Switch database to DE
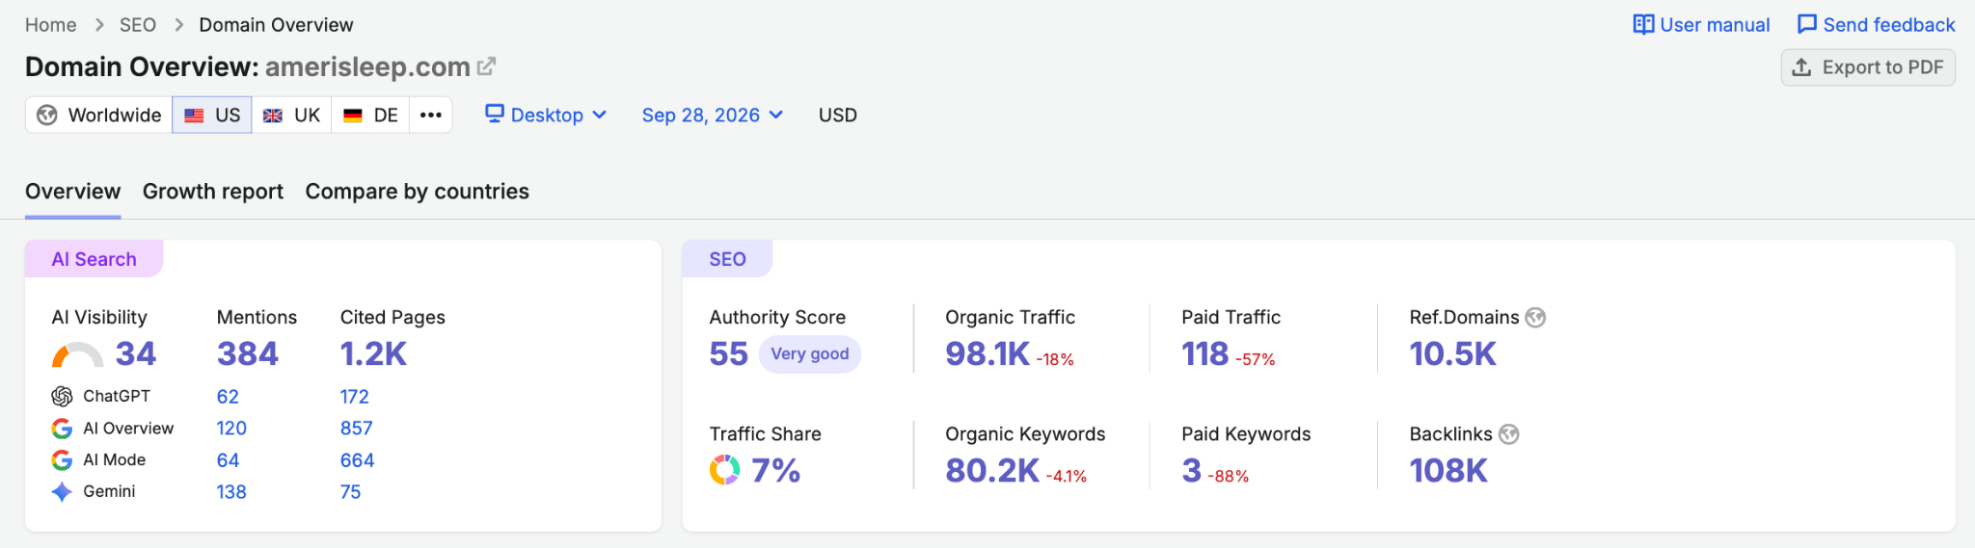The image size is (1975, 548). (x=371, y=116)
